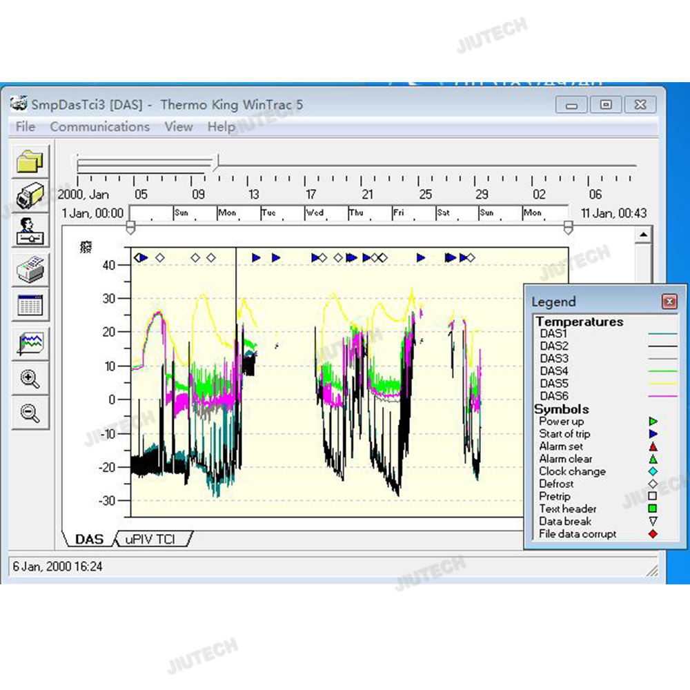
Task: Click the 25 date label on the timeline
Action: [x=425, y=195]
